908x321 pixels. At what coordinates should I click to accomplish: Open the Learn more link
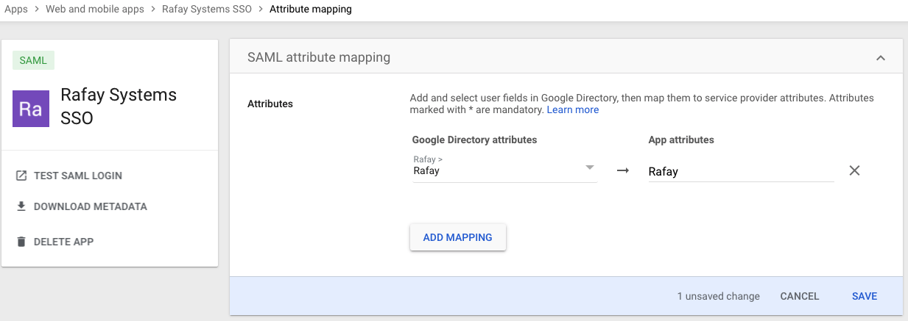point(573,109)
